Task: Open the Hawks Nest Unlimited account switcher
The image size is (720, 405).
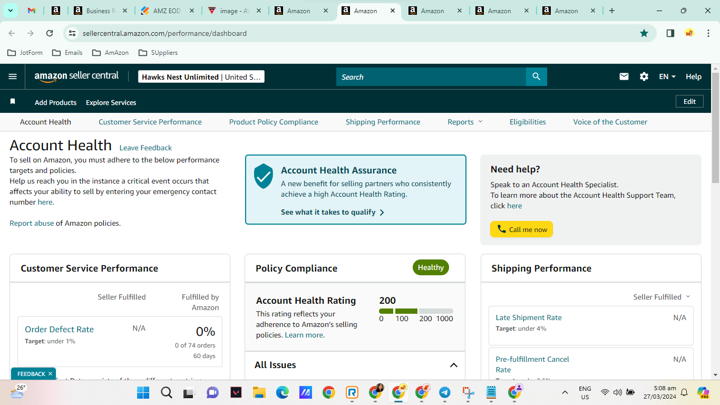Action: (201, 76)
